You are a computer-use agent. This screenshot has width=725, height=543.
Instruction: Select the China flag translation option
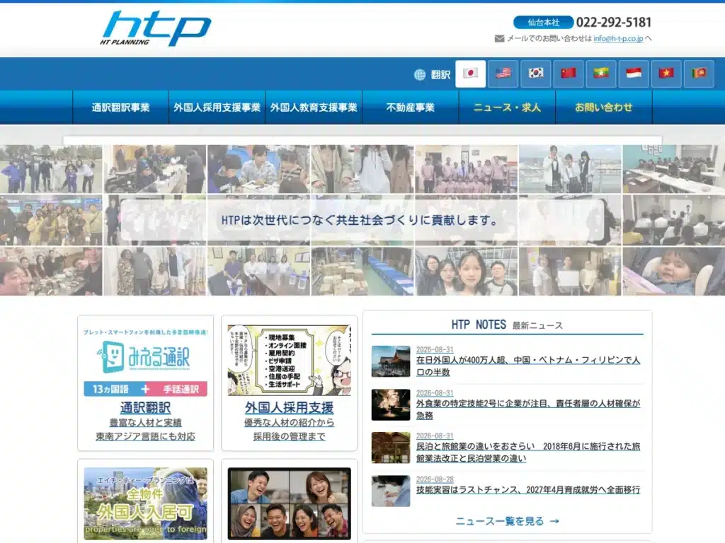tap(569, 74)
